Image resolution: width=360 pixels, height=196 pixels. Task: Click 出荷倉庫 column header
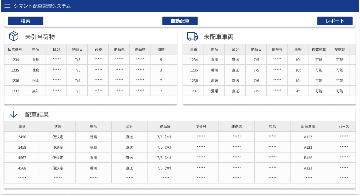click(308, 126)
